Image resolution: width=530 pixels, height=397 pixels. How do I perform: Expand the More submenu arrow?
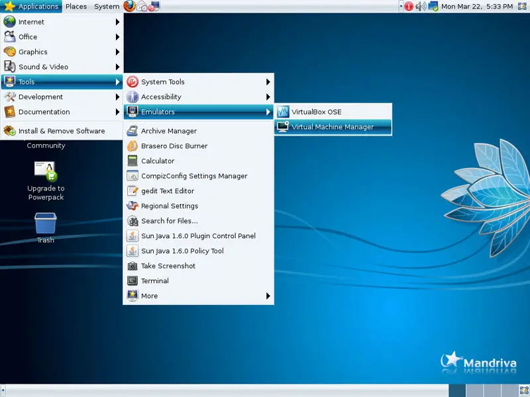pos(268,296)
